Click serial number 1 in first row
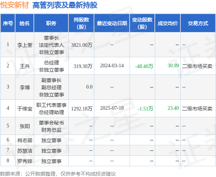Screen dimensions: 216x177 (x=8, y=44)
